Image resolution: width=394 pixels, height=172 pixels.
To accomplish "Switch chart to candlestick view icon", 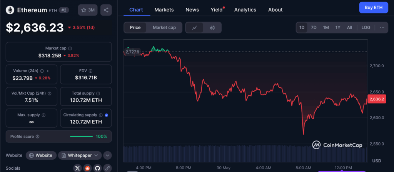I will [x=212, y=27].
